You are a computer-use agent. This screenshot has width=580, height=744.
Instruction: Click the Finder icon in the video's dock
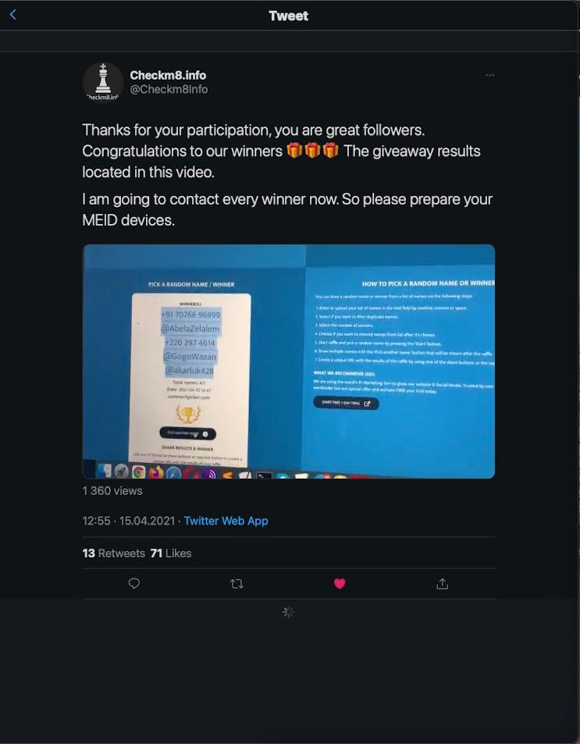pos(105,471)
